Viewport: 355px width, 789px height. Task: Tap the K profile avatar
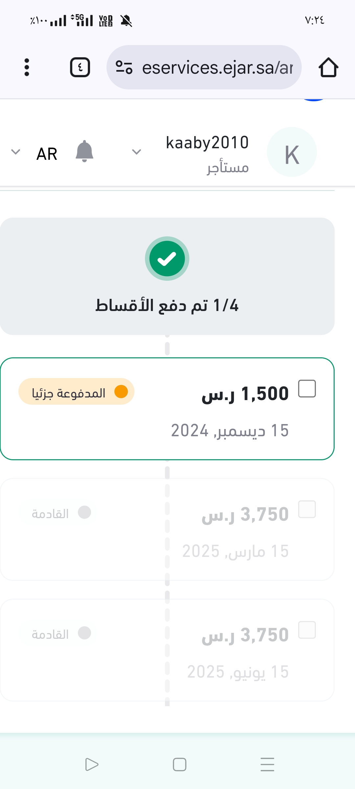[292, 152]
